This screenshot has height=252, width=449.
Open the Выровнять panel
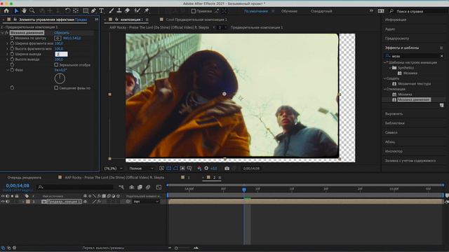click(x=394, y=113)
